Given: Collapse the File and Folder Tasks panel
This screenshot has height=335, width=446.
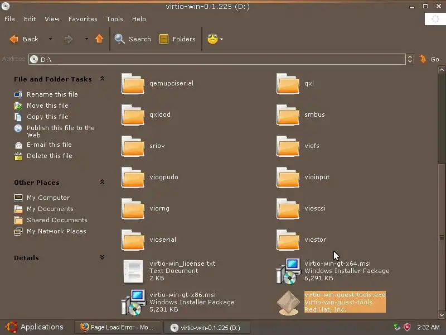Looking at the screenshot, I should (102, 79).
